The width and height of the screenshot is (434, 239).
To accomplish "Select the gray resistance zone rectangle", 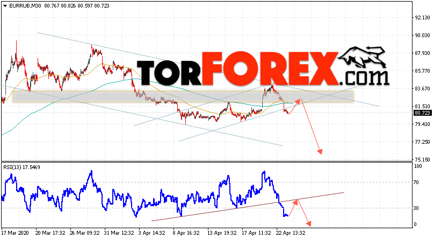I will pos(183,96).
